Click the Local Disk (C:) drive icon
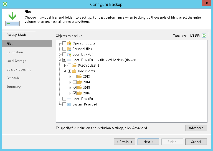Image resolution: width=213 pixels, height=151 pixels. pos(69,54)
